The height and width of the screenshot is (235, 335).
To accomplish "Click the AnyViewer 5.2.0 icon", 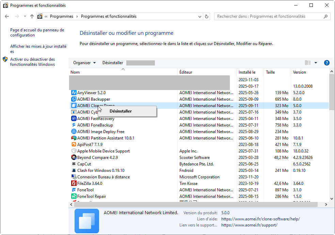I will click(x=74, y=93).
